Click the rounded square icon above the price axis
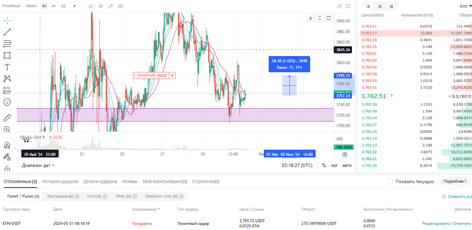This screenshot has height=230, width=472. click(x=329, y=18)
